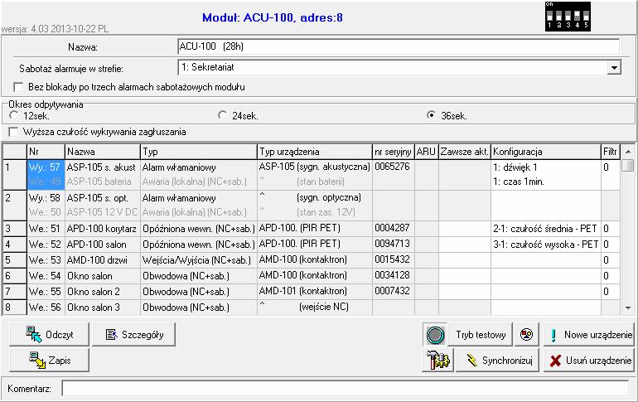Click the DIP switch address image

[568, 17]
